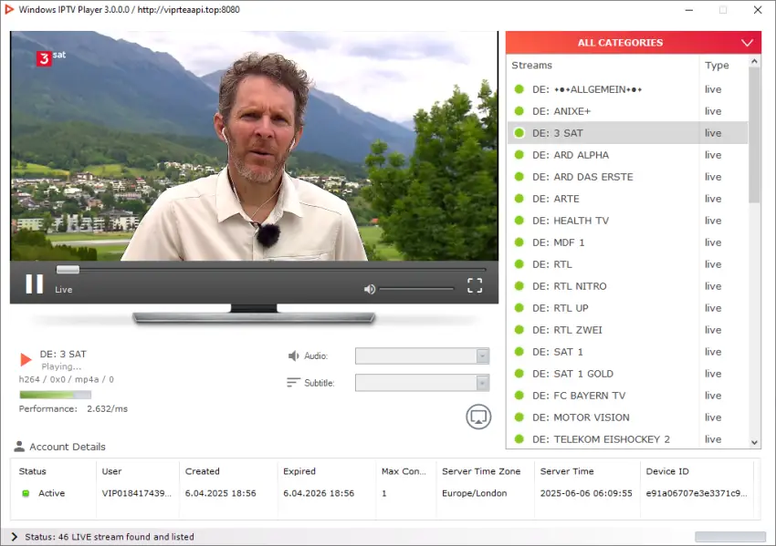The image size is (776, 546).
Task: Switch to the DE: ARTE stream
Action: click(x=627, y=199)
